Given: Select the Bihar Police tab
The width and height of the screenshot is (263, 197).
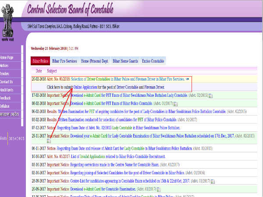Looking at the screenshot, I should (x=40, y=61).
